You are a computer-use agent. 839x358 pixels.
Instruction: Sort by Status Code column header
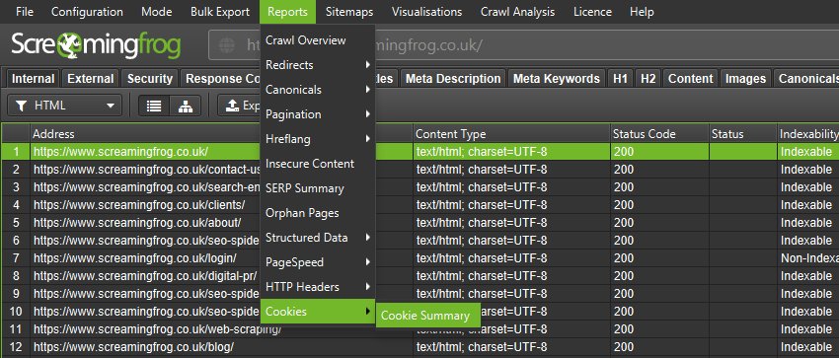659,133
